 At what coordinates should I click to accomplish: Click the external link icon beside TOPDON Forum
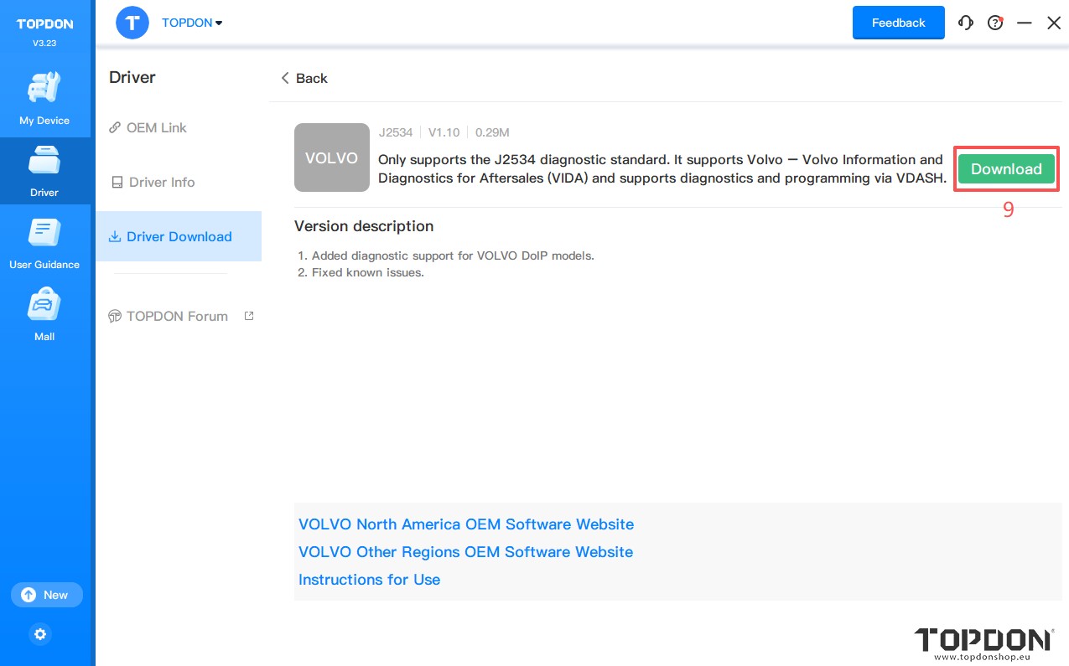click(248, 316)
